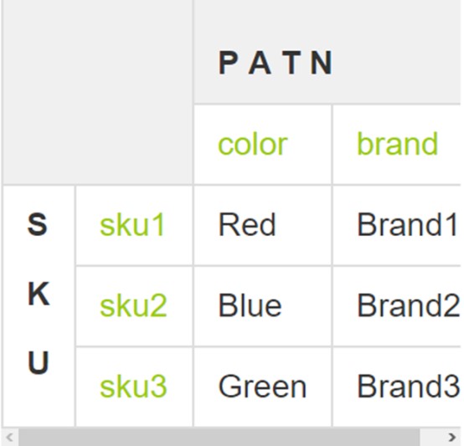The width and height of the screenshot is (464, 446).
Task: Click the Red cell
Action: click(247, 225)
